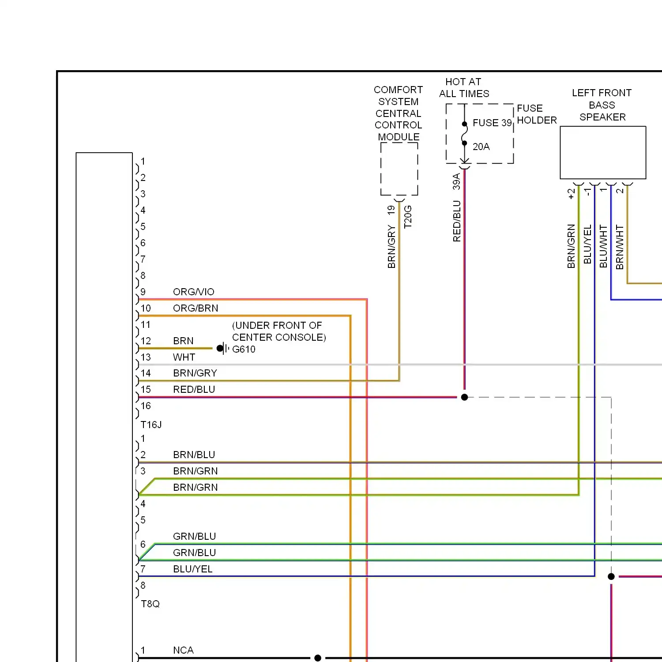Select the horizontal BRN/GRY label at pin 14

coord(195,373)
